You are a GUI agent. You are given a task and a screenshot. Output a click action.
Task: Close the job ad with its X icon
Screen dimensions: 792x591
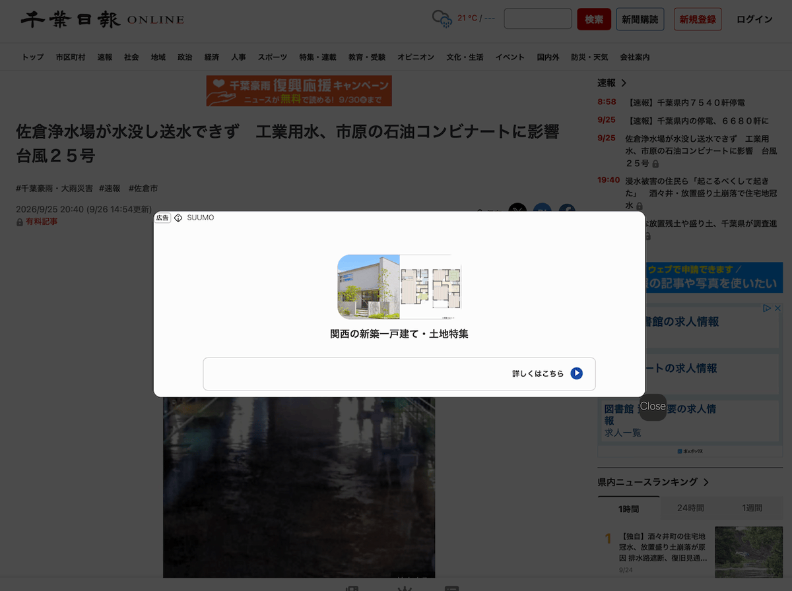(777, 307)
